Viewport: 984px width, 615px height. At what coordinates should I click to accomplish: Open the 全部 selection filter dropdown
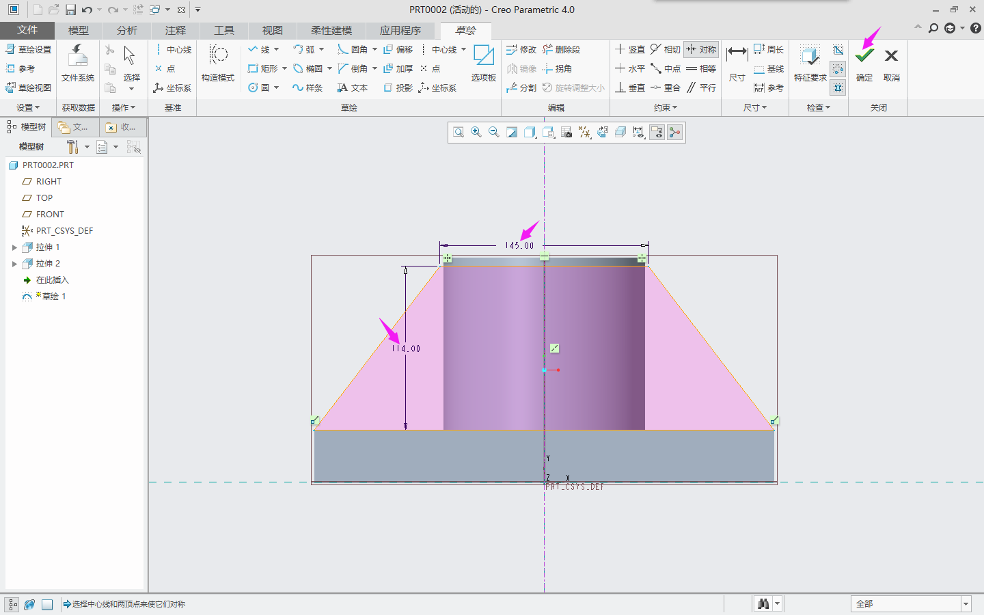tap(966, 604)
